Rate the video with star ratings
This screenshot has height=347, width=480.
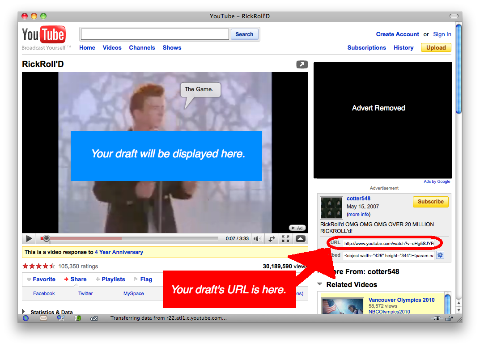(x=39, y=266)
